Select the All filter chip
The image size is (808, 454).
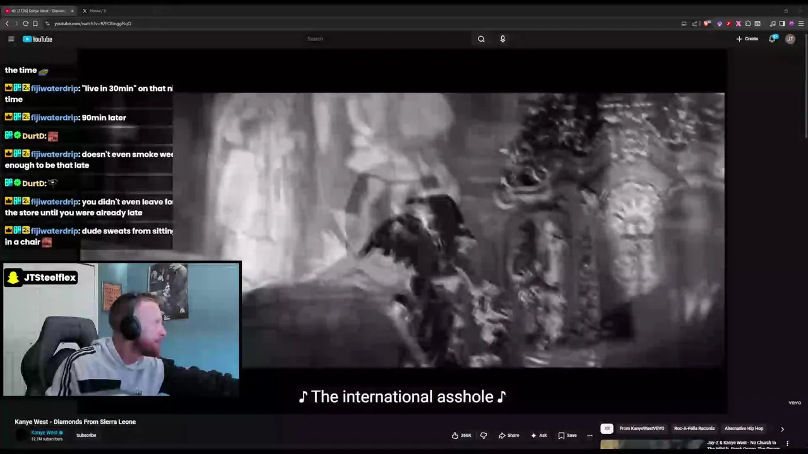pyautogui.click(x=607, y=429)
